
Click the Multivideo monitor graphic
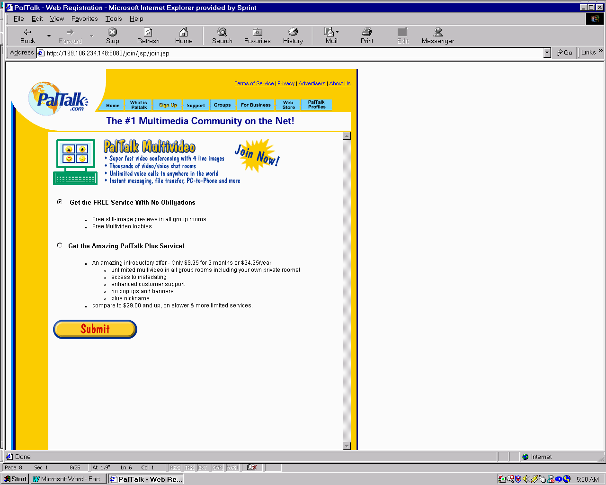[75, 162]
